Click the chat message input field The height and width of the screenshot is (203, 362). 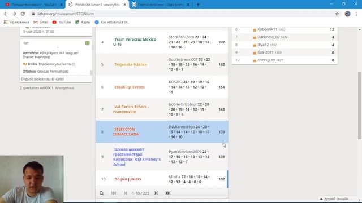[55, 79]
